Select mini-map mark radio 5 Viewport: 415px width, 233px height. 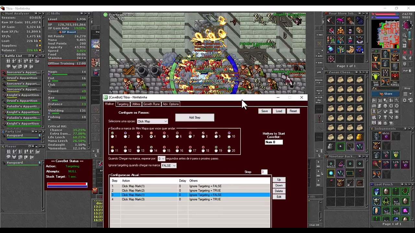click(x=164, y=137)
